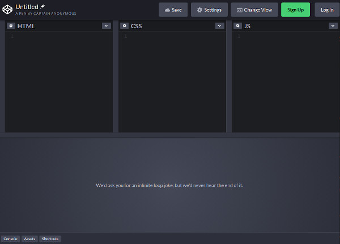Screen dimensions: 340x244
Task: Click the CodePen logo icon
Action: [x=7, y=10]
